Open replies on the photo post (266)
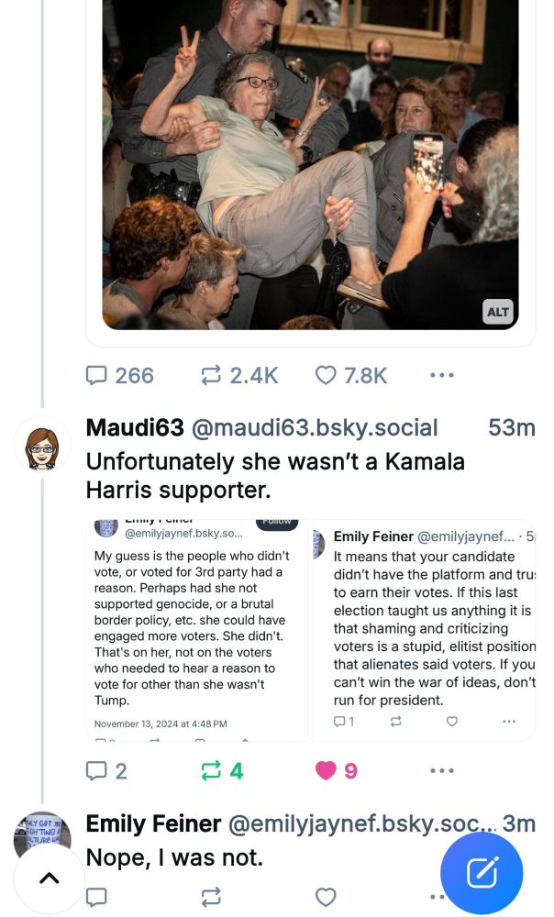 (120, 375)
